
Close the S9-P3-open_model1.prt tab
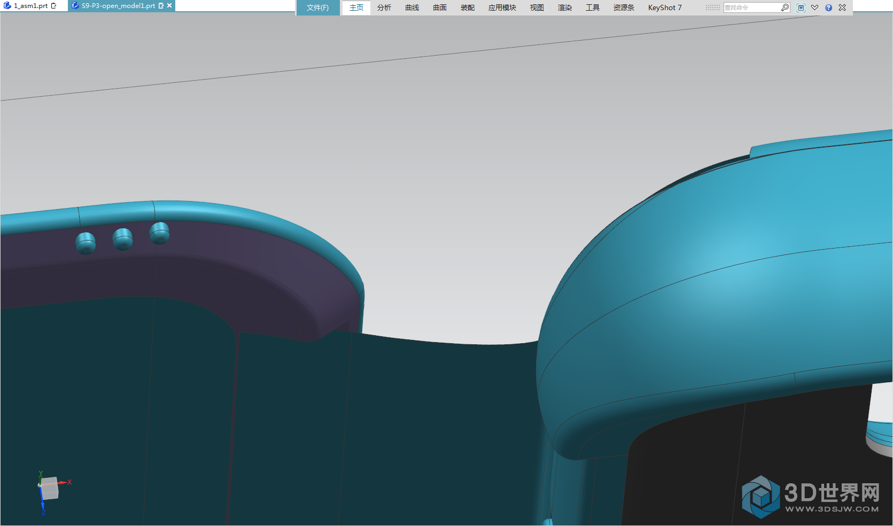pyautogui.click(x=169, y=5)
